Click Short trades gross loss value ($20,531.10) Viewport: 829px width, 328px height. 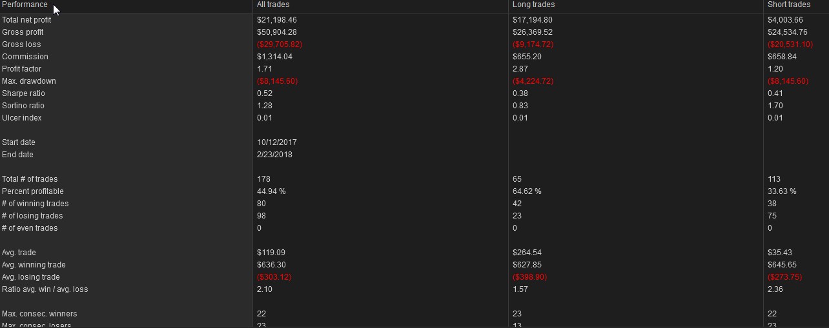(790, 44)
